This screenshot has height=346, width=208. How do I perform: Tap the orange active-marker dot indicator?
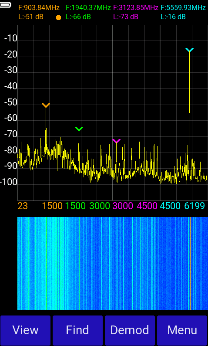pos(58,18)
